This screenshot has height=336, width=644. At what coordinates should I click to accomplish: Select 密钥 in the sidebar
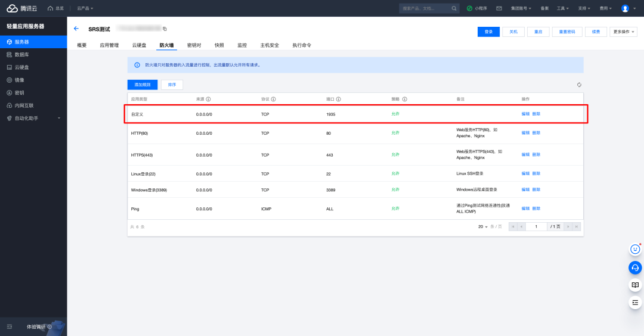(x=33, y=93)
